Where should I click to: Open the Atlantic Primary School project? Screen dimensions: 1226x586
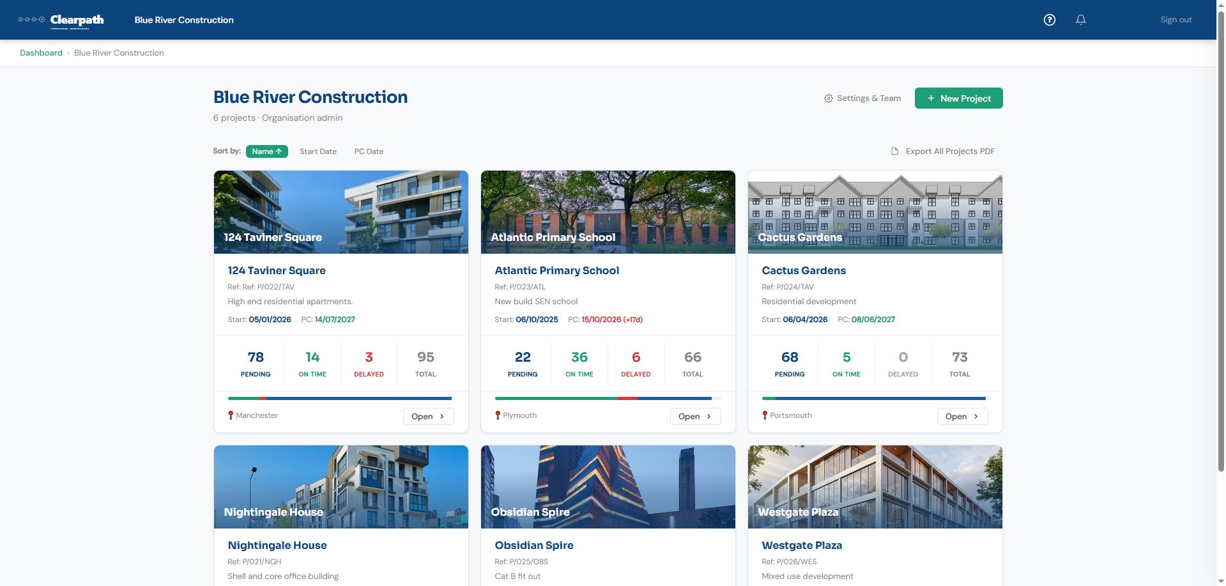[695, 416]
